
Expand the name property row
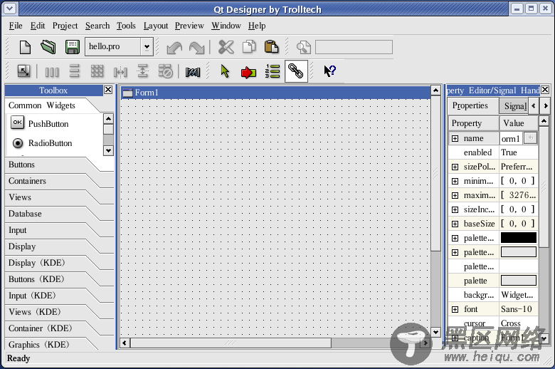455,139
